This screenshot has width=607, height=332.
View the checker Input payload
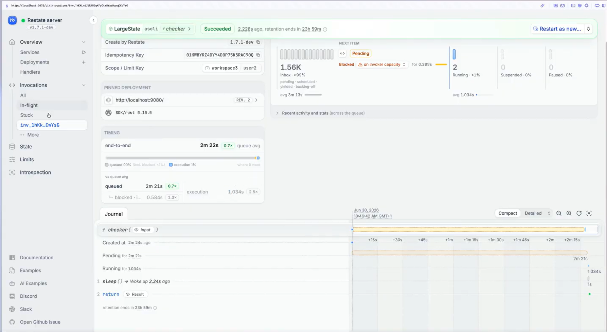143,230
